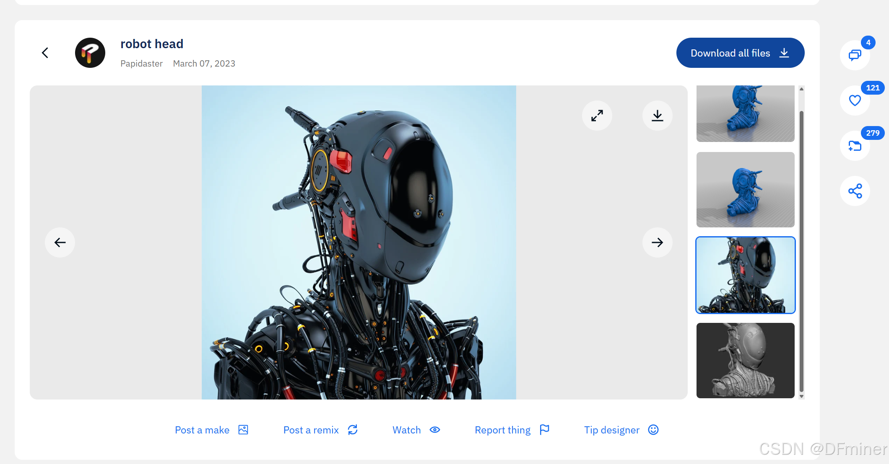Open Tip designer
889x464 pixels.
[x=621, y=430]
